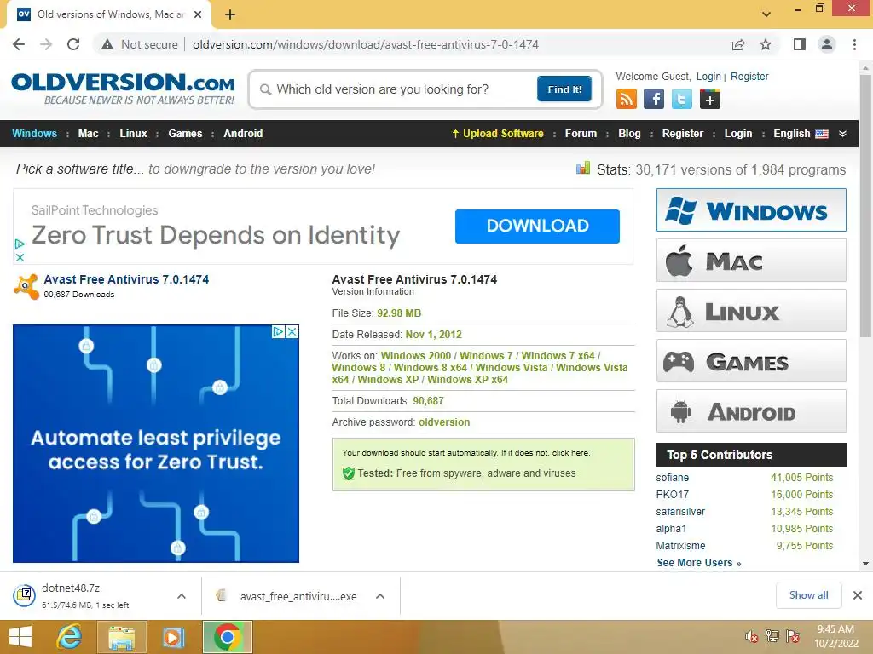Click Register in the black navigation bar
The image size is (873, 654).
[x=683, y=134]
